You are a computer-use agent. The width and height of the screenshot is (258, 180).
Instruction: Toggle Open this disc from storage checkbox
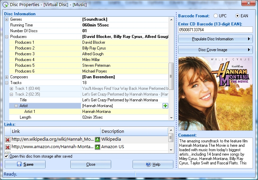[6, 156]
